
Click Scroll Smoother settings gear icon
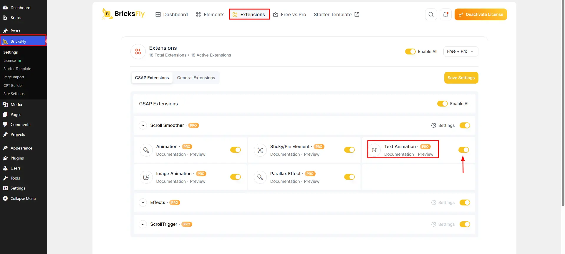tap(433, 125)
